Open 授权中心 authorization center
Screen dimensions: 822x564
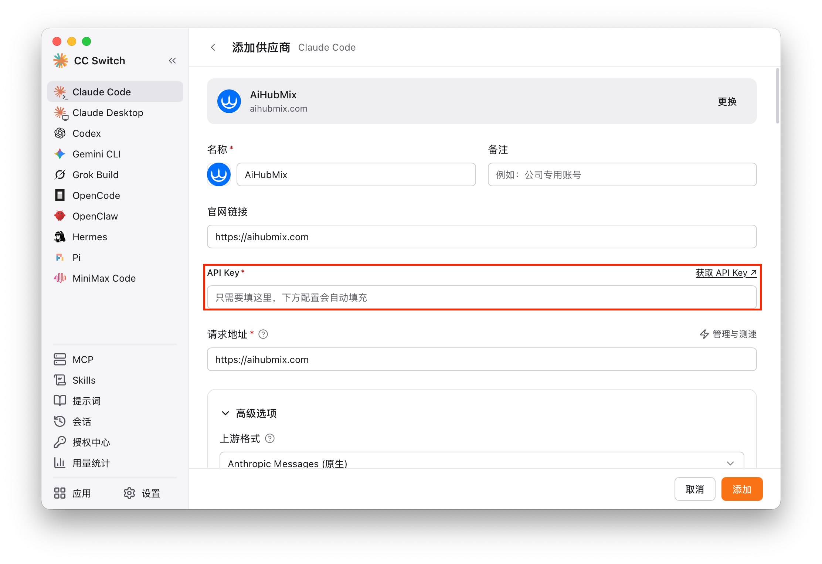click(115, 442)
